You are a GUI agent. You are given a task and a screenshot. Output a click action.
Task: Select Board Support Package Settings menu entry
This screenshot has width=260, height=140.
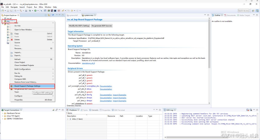tap(27, 86)
